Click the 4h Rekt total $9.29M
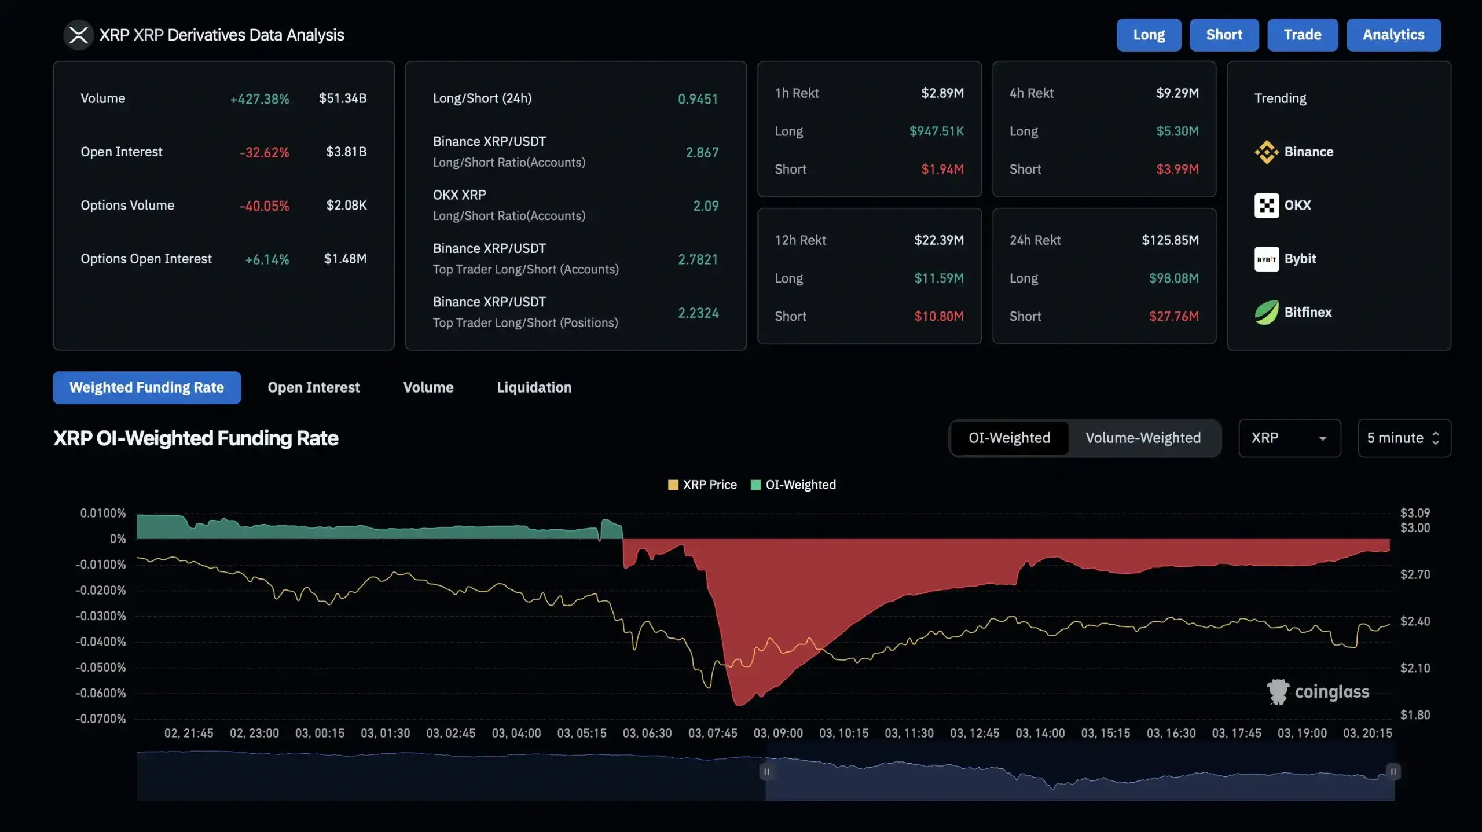1482x832 pixels. tap(1177, 93)
